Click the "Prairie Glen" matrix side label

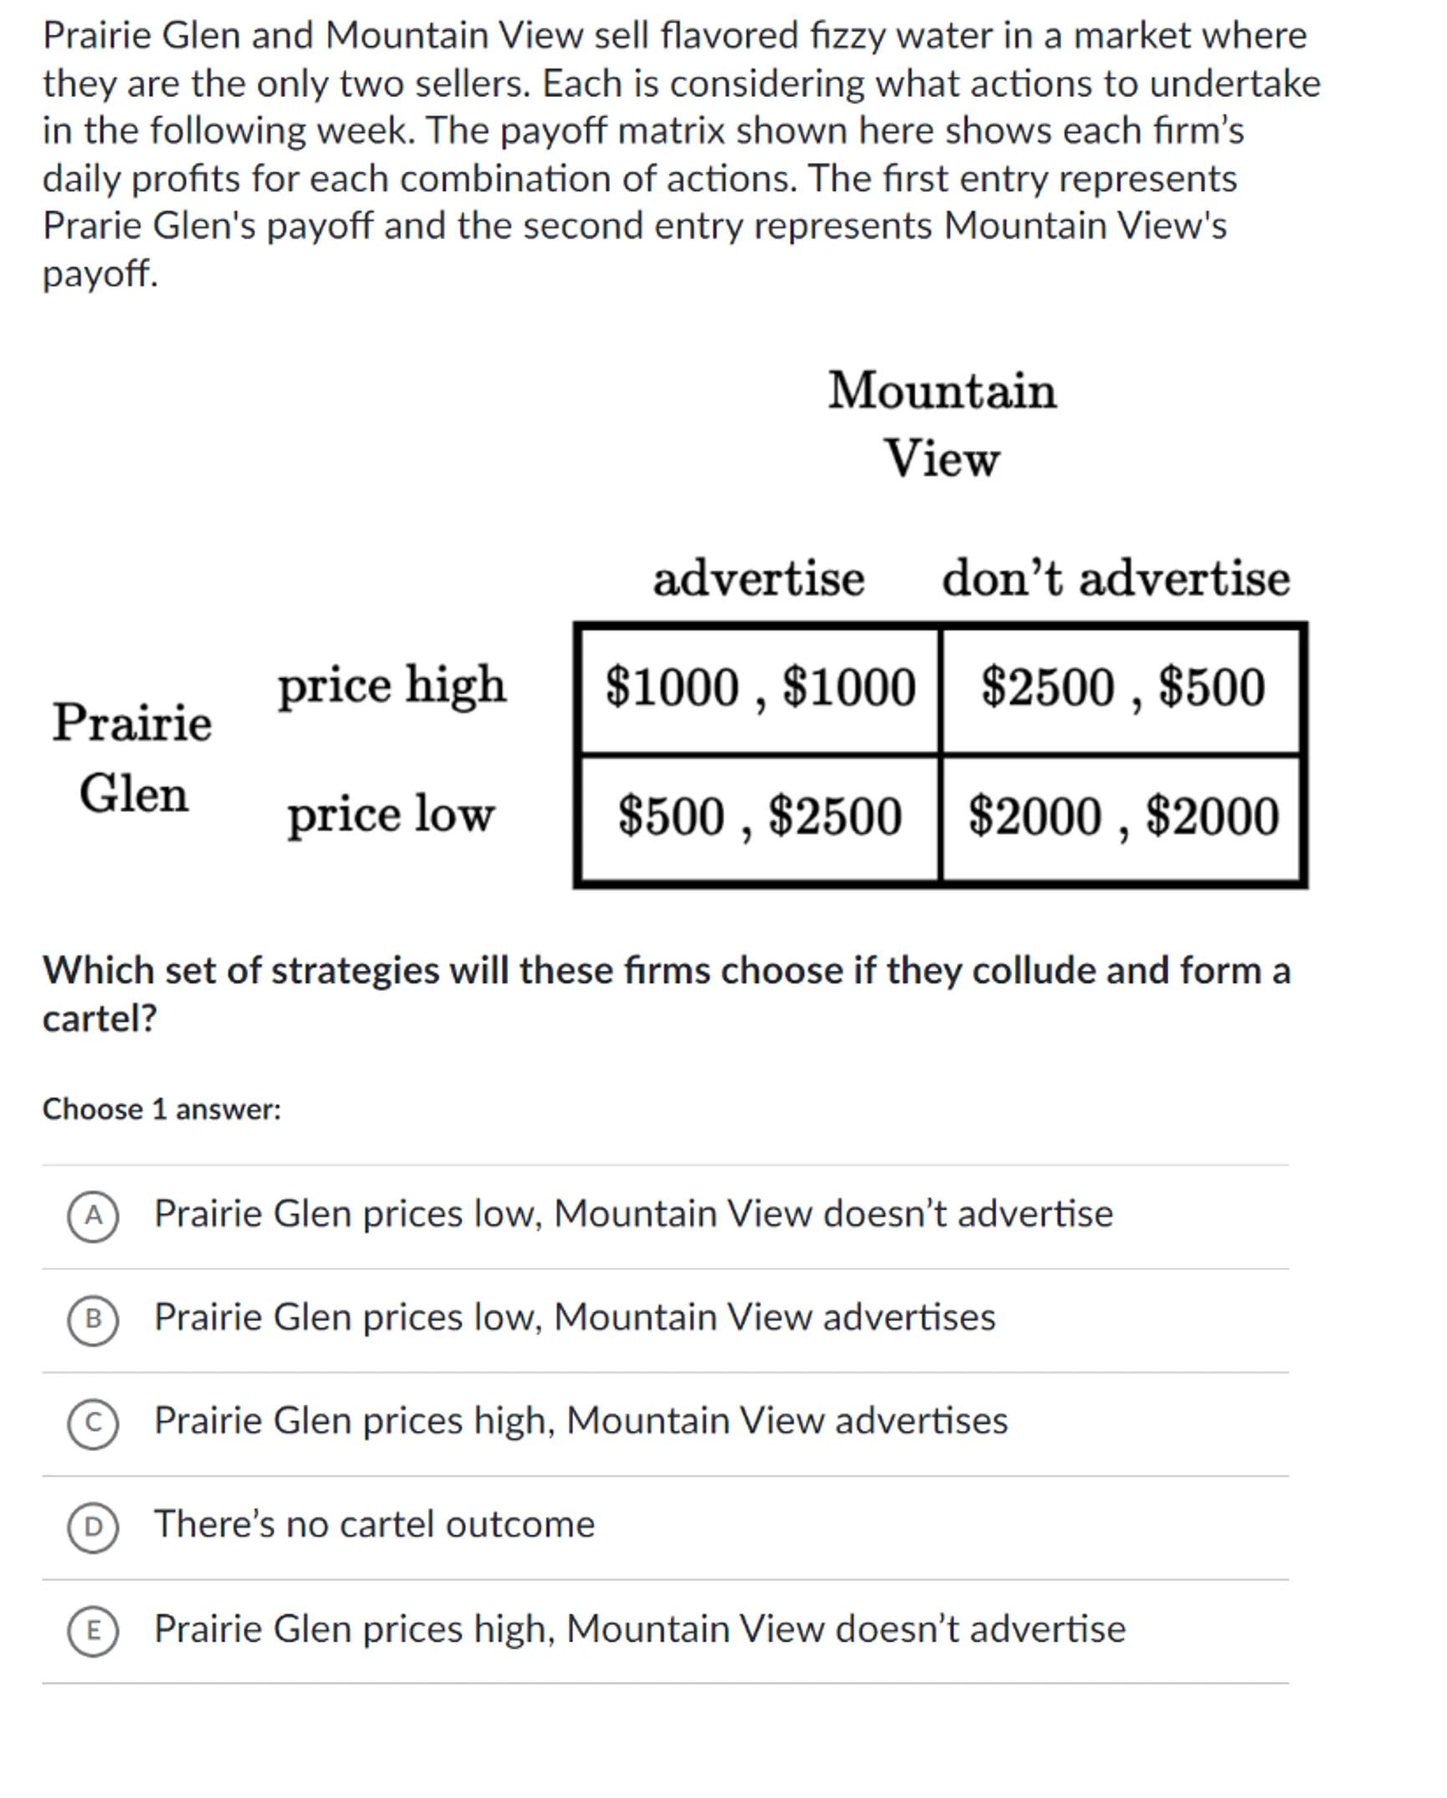(x=132, y=757)
